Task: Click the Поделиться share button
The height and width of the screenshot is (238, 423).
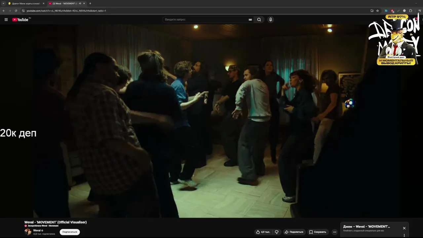Action: [294, 232]
